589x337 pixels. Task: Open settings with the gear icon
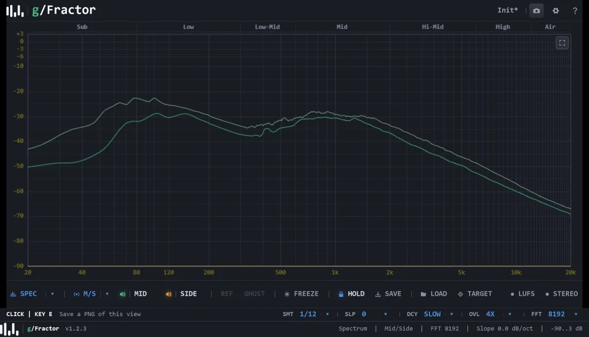point(556,11)
